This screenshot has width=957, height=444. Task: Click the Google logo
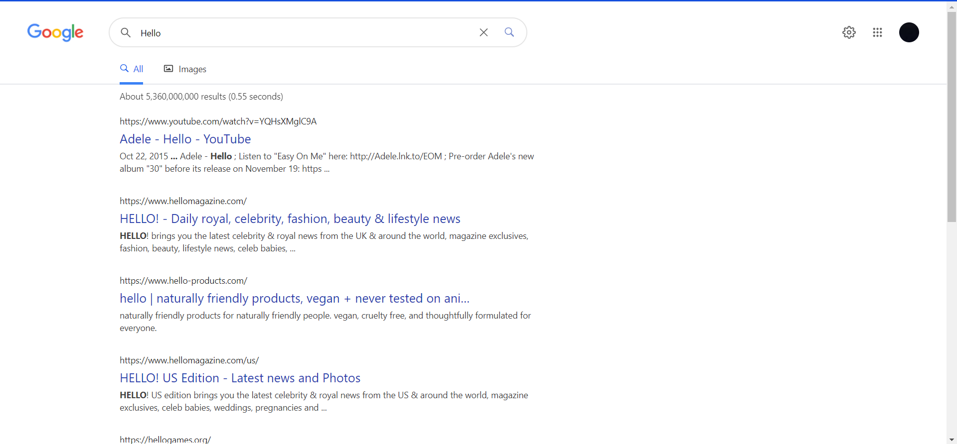click(x=55, y=32)
